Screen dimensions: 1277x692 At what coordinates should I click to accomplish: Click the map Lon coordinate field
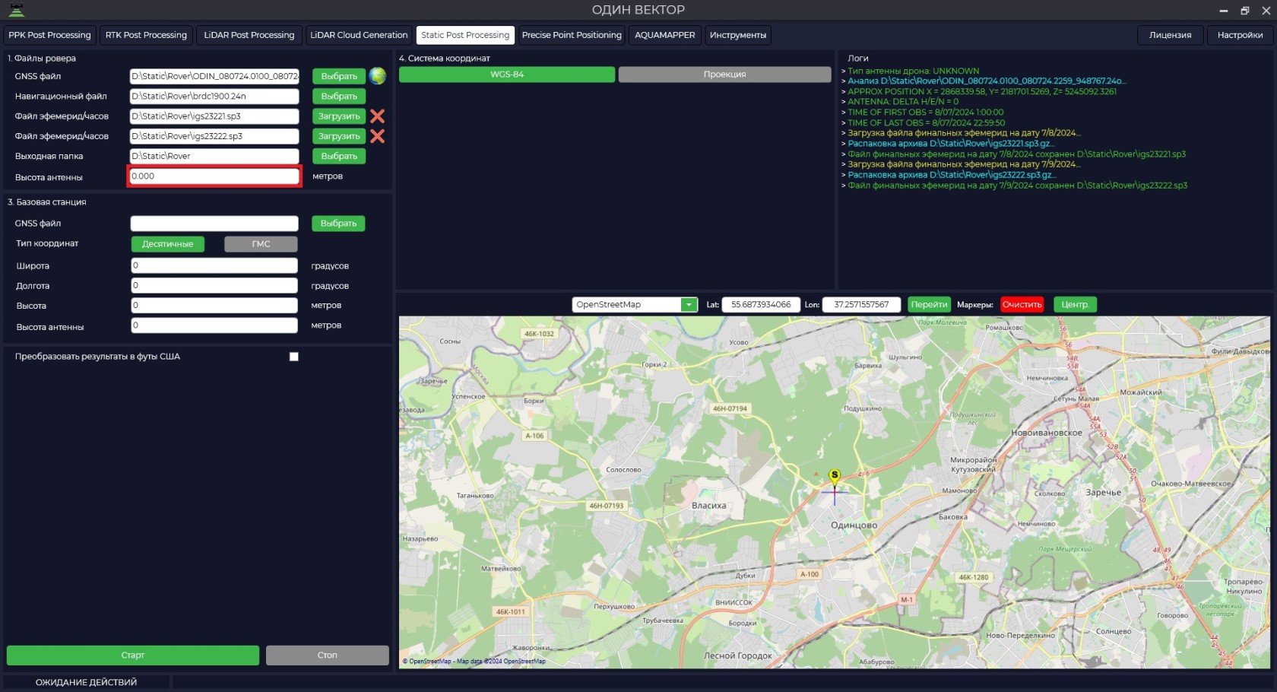861,305
